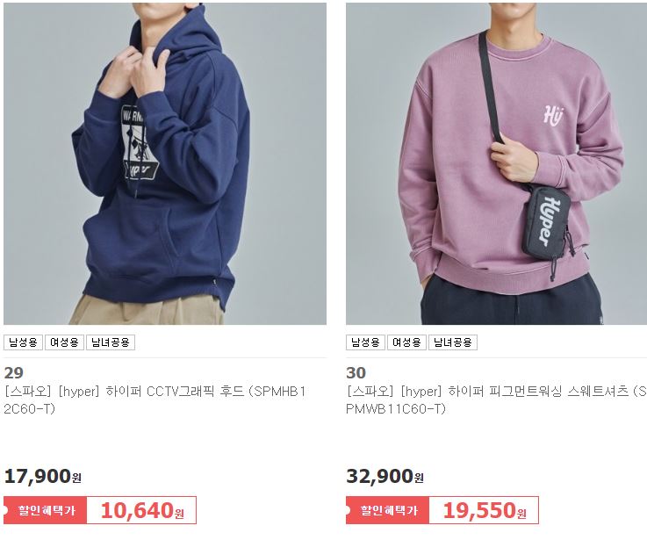The width and height of the screenshot is (647, 540).
Task: Click the 17,900원 original price
Action: click(x=43, y=477)
